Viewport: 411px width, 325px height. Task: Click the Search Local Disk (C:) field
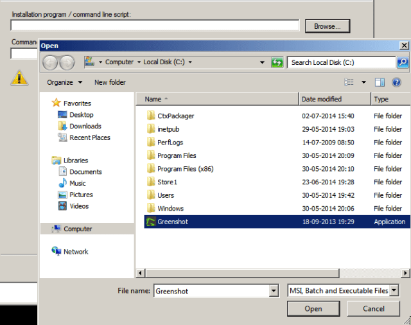(341, 62)
